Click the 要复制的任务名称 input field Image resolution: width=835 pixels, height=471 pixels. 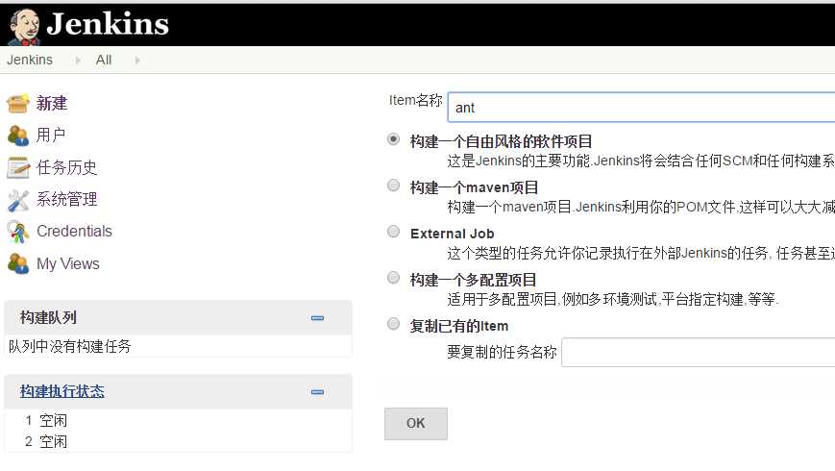(699, 352)
